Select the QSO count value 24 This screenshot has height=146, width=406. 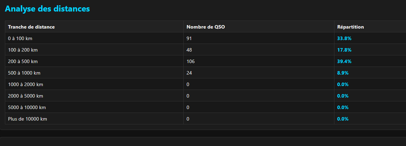click(x=189, y=73)
